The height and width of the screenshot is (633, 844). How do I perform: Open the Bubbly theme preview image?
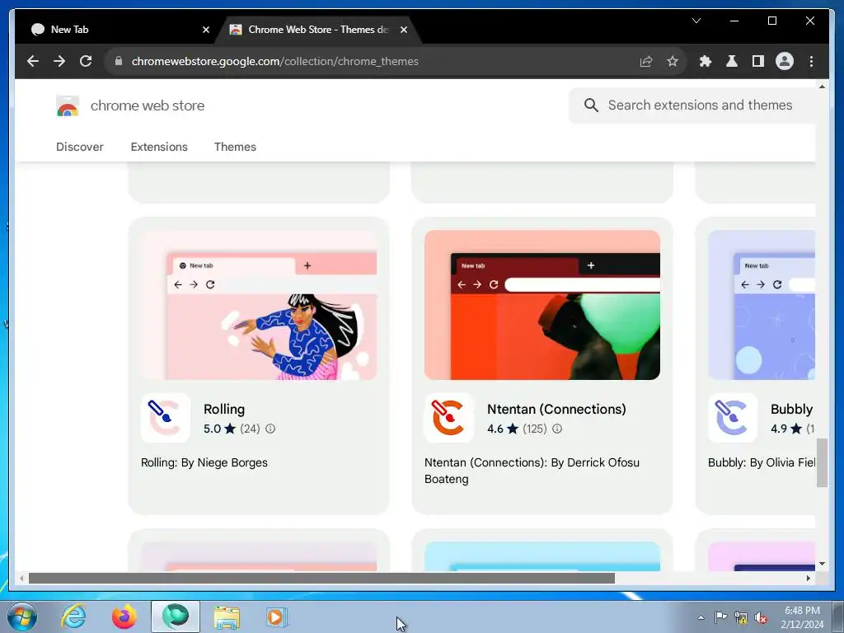(762, 305)
